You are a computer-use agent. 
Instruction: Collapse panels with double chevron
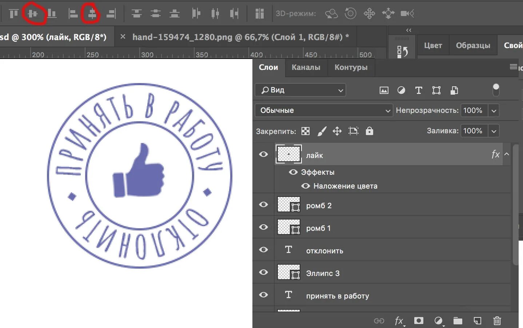[409, 30]
